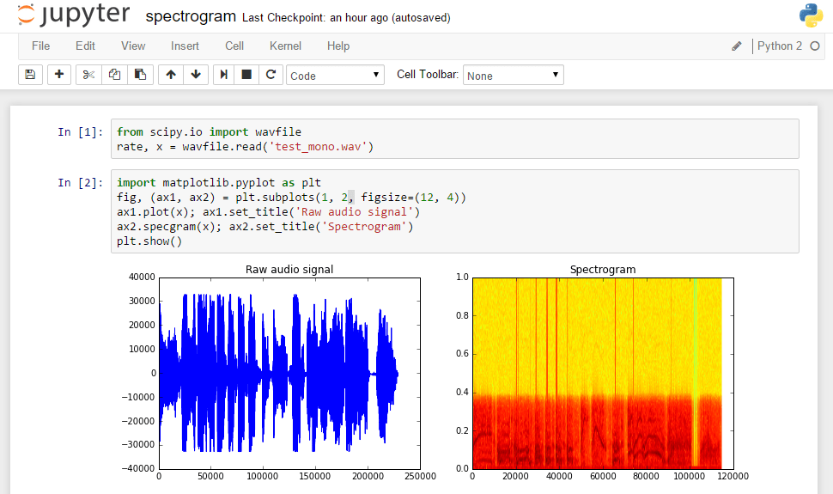Cut selected cell using scissors icon
The image size is (833, 494).
click(88, 75)
